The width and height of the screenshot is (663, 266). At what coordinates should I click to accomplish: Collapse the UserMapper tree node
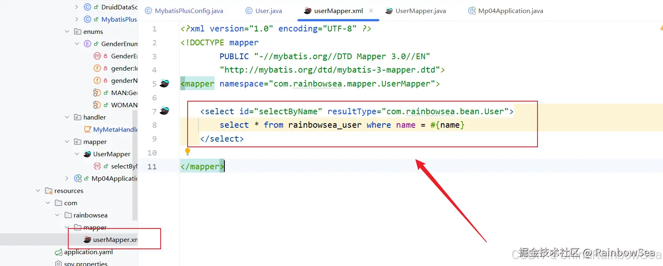(77, 154)
